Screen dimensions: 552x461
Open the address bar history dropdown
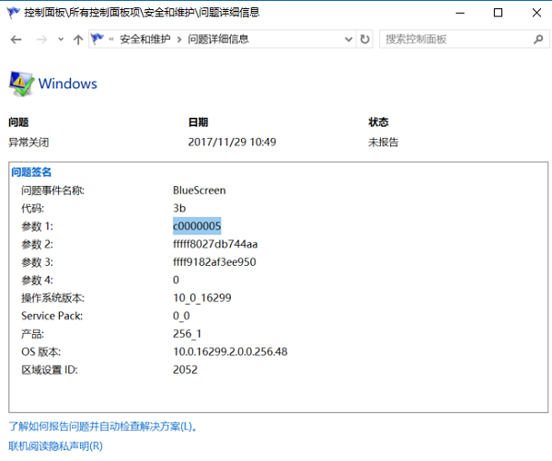pyautogui.click(x=349, y=39)
